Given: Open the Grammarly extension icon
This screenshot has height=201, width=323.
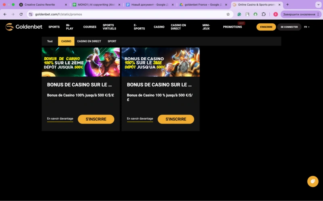Looking at the screenshot, I should [239, 14].
